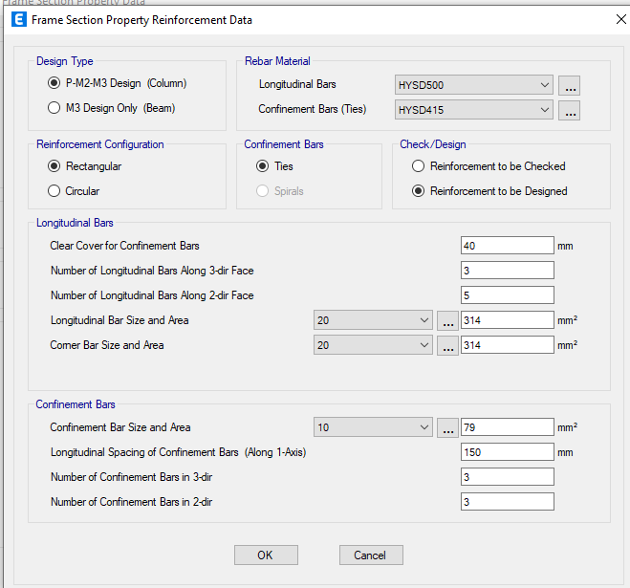
Task: Open Longitudinal Bar Size dropdown
Action: [x=373, y=320]
